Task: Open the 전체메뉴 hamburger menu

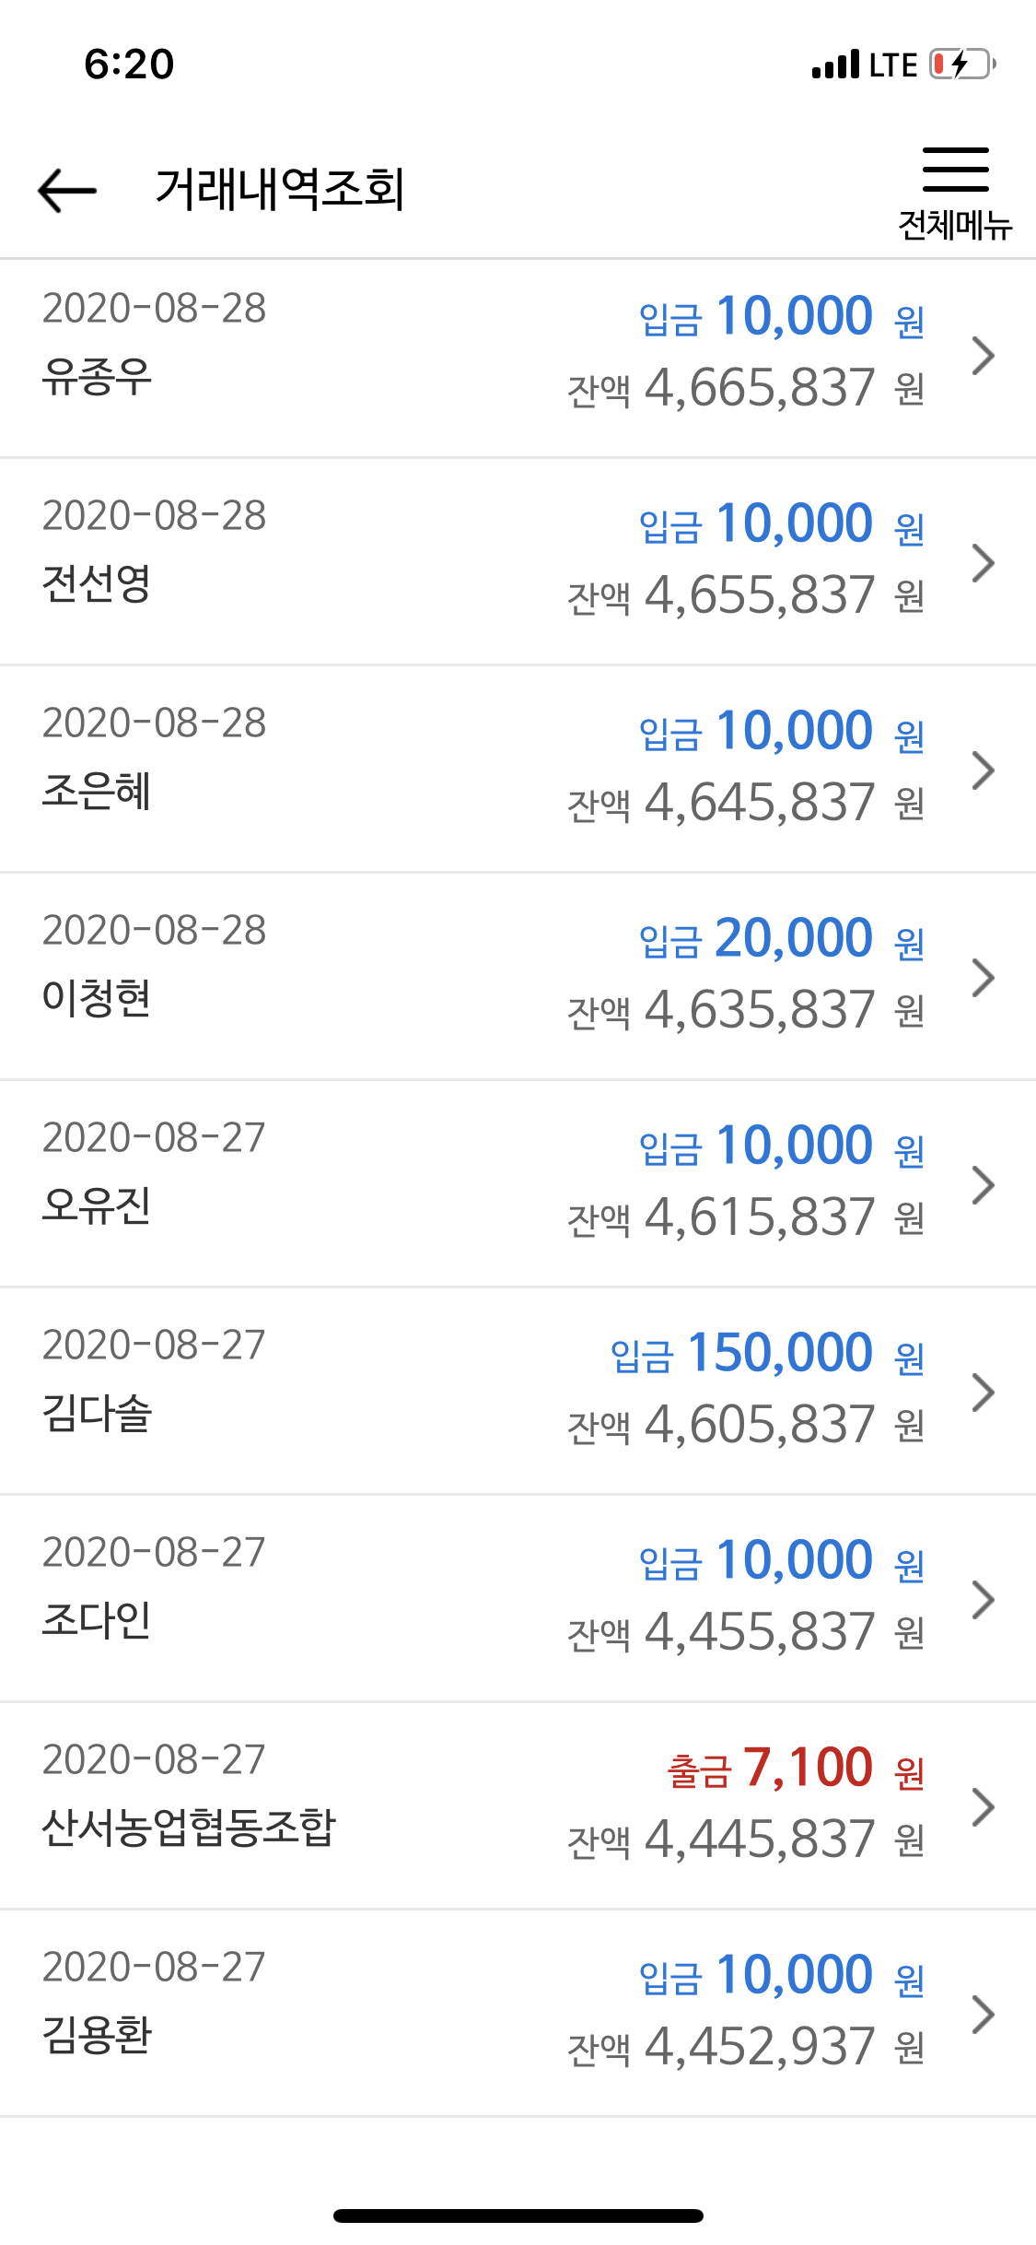Action: pos(955,194)
